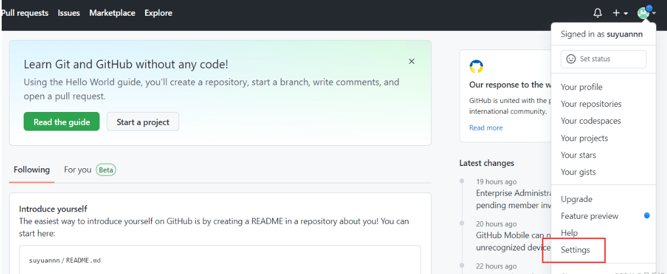The height and width of the screenshot is (274, 667).
Task: Open Your codespaces
Action: coord(591,121)
